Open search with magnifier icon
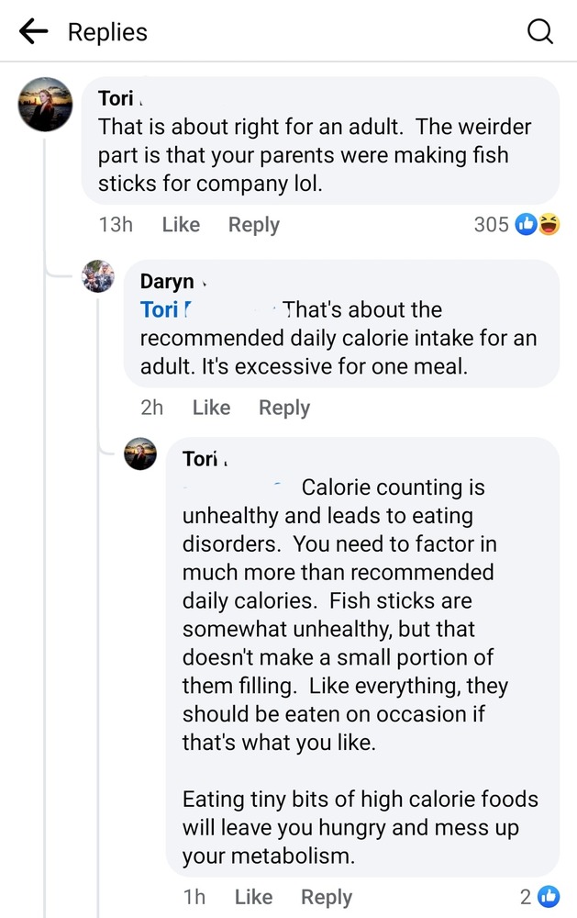The height and width of the screenshot is (918, 577). pyautogui.click(x=540, y=32)
